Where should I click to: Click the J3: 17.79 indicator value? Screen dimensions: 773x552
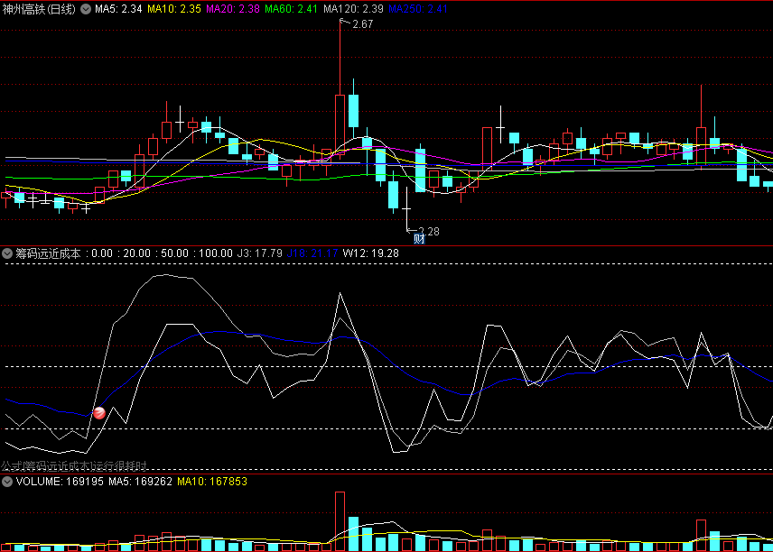tap(260, 253)
